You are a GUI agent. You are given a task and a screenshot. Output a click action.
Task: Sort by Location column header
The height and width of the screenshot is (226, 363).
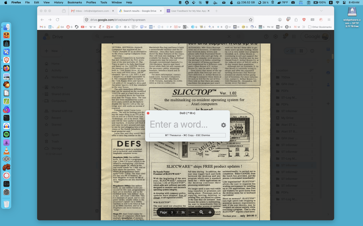coord(282,70)
